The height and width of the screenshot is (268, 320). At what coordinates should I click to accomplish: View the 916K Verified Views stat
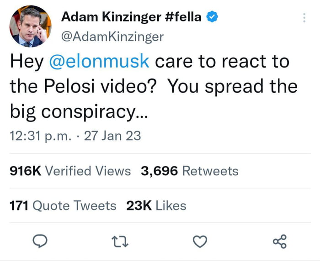(x=70, y=171)
